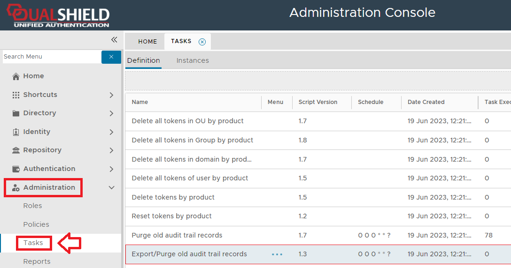Select the Purge old audit trail records row
This screenshot has width=511, height=268.
pos(177,235)
